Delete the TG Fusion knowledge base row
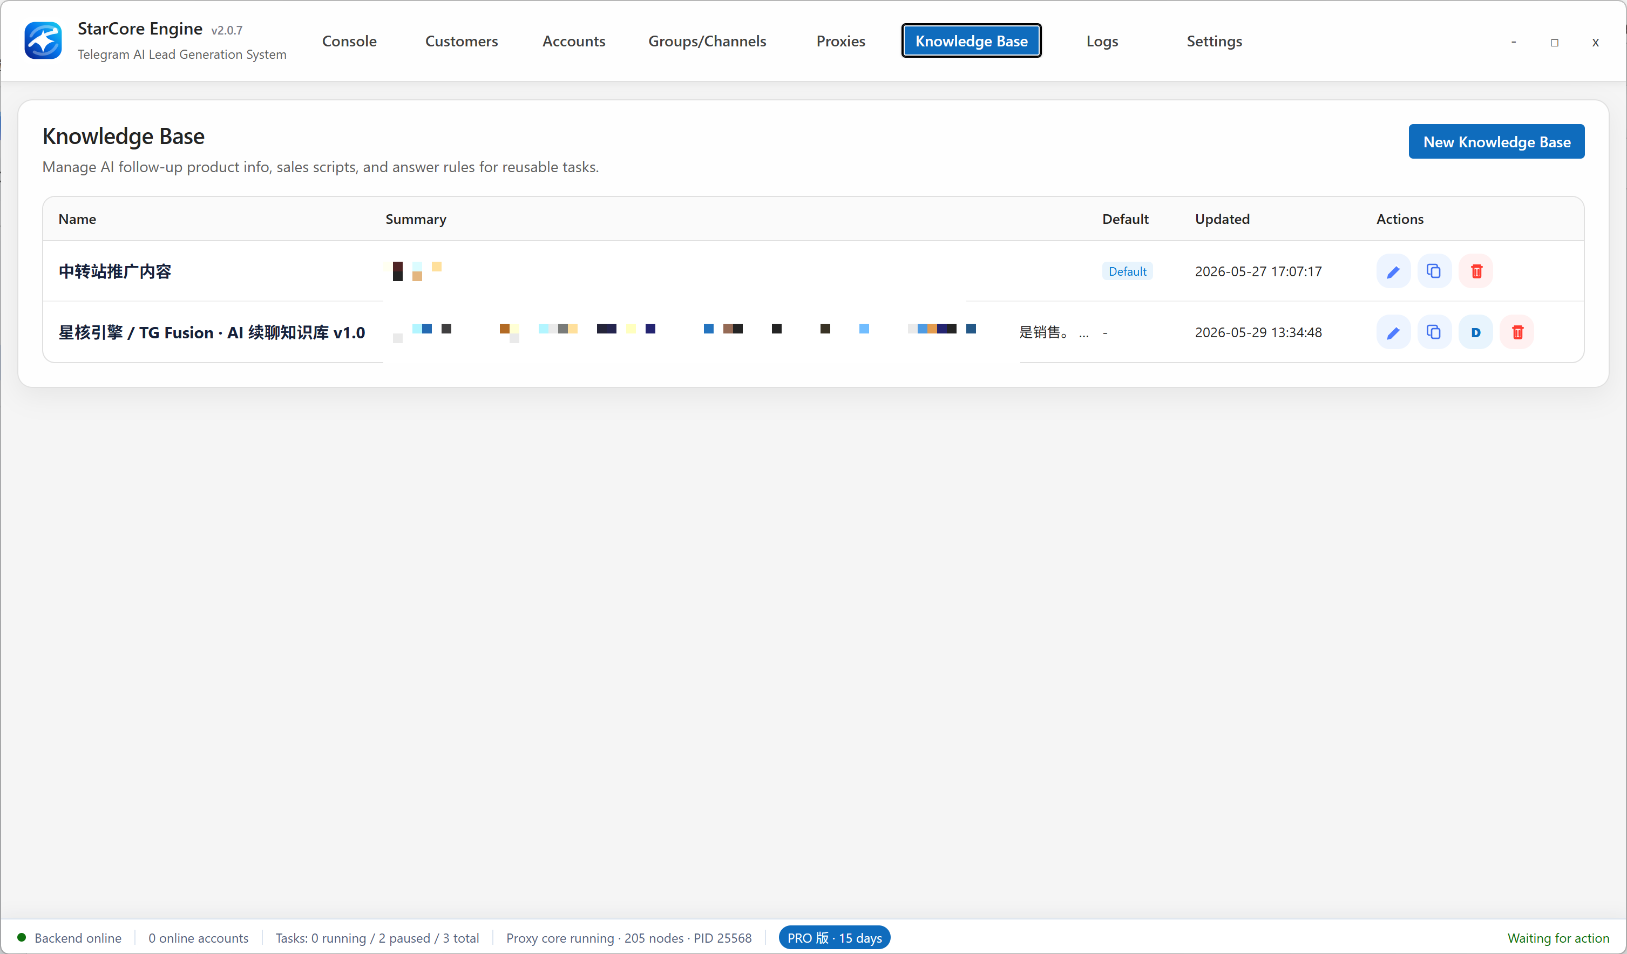 (1517, 332)
